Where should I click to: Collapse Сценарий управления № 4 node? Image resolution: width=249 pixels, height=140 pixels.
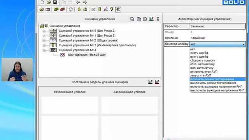coord(44,50)
